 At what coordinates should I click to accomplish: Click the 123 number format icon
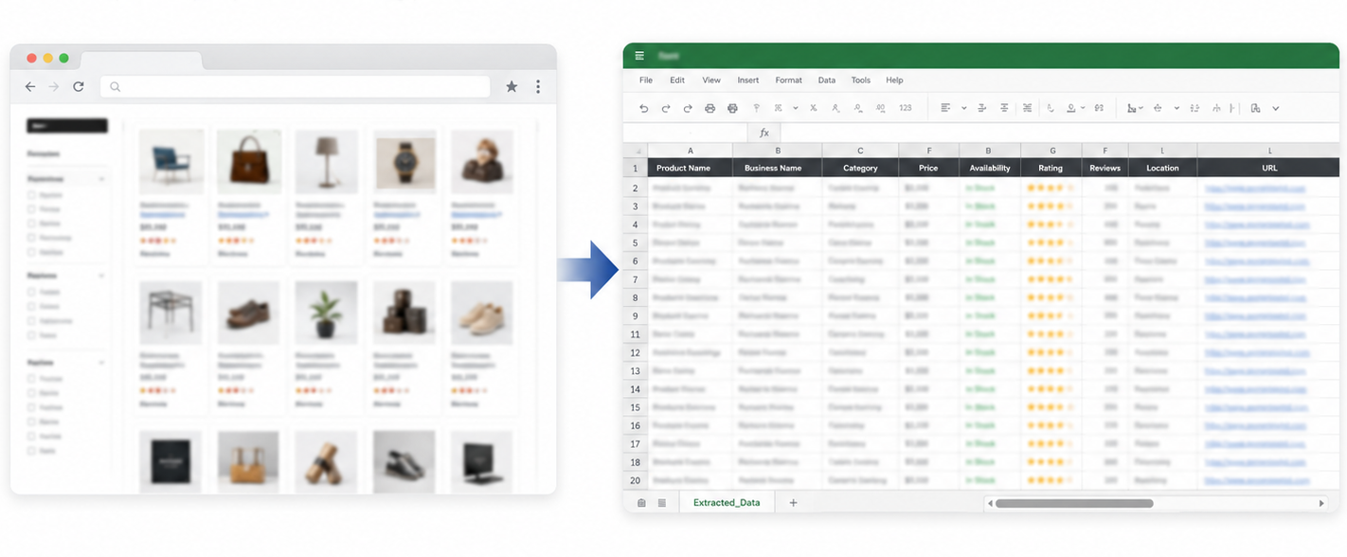[906, 108]
